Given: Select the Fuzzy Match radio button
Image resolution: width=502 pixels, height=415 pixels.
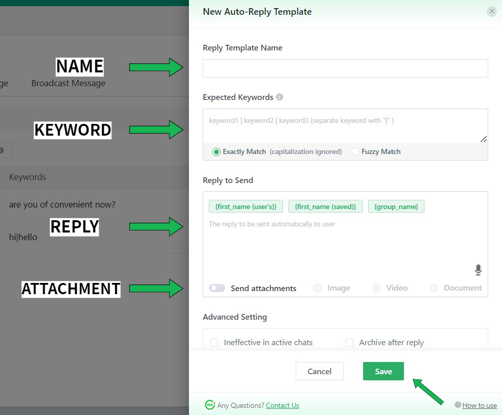Looking at the screenshot, I should coord(355,151).
